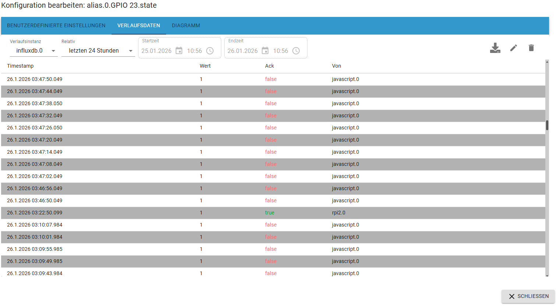The image size is (556, 306).
Task: Select the row with timestamp 03:10:01.984
Action: 273,237
